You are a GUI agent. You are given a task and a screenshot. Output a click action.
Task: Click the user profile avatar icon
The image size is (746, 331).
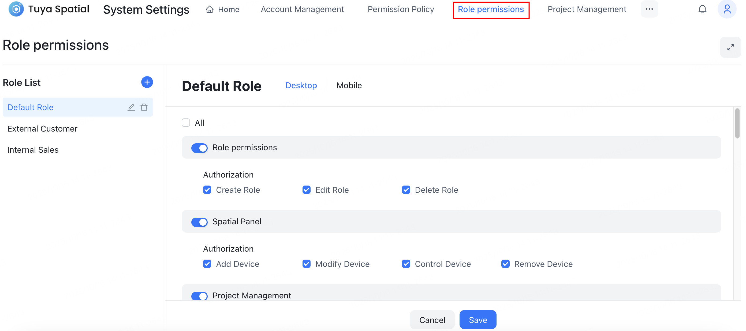pyautogui.click(x=727, y=9)
